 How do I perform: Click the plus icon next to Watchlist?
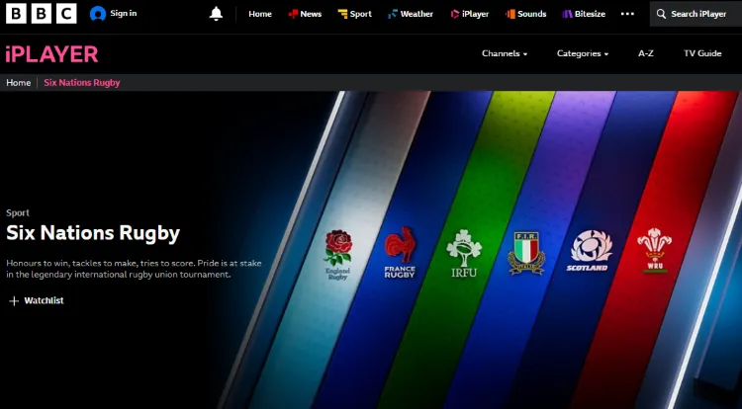point(14,301)
